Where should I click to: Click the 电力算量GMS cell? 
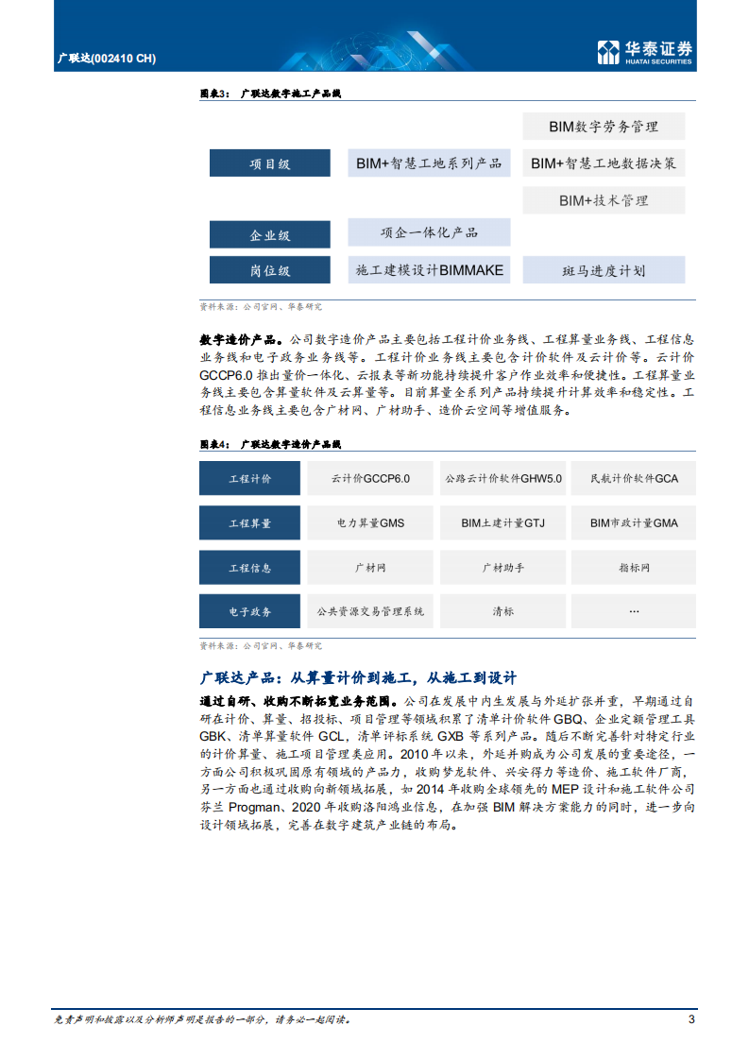pos(369,522)
